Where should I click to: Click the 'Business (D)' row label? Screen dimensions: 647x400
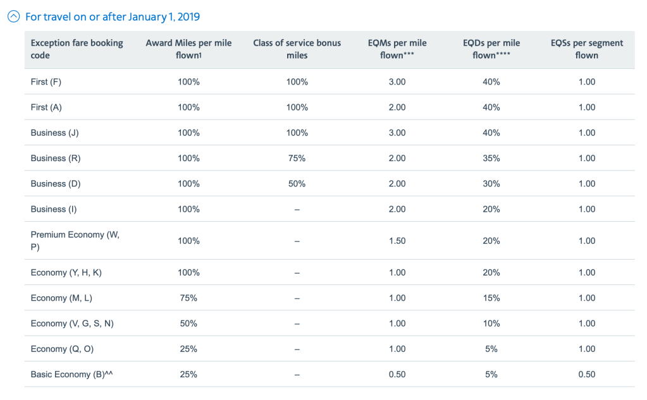pyautogui.click(x=56, y=184)
